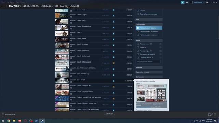
Task: Check Не показывать купленное option
Action: coord(138,31)
